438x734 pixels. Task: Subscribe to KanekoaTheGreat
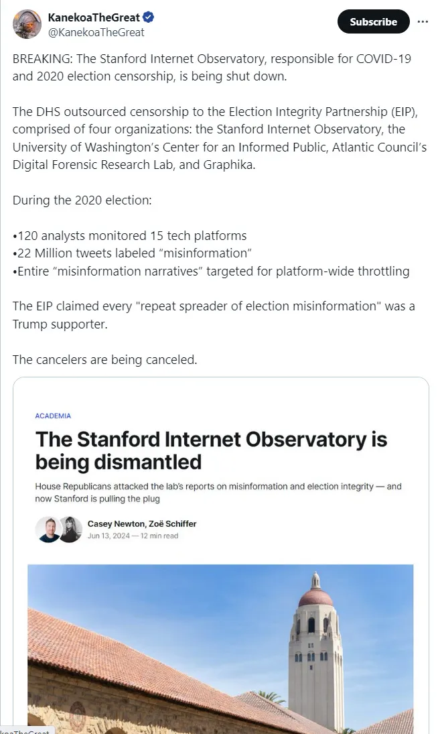pos(373,21)
